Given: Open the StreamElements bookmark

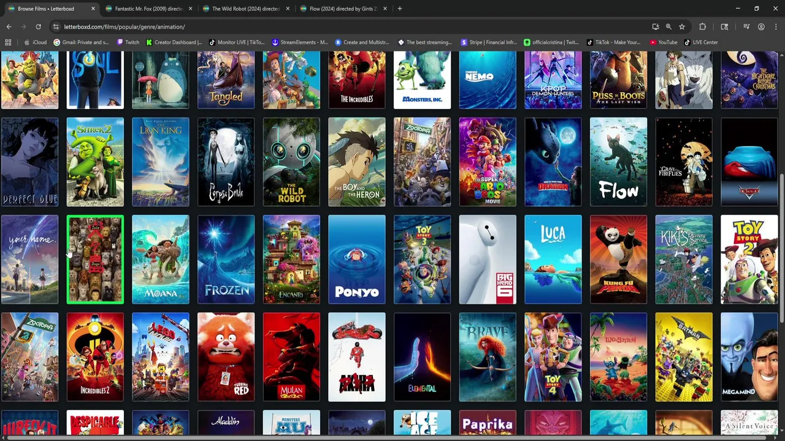Looking at the screenshot, I should point(300,42).
